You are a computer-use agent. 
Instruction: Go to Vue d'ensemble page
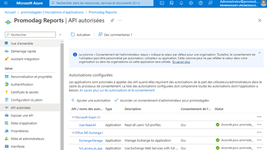click(x=22, y=44)
